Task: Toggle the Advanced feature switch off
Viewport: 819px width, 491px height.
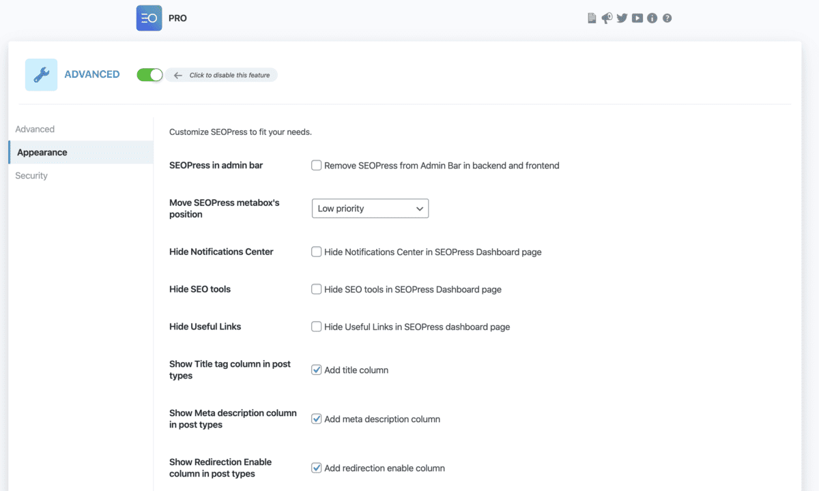Action: point(149,75)
